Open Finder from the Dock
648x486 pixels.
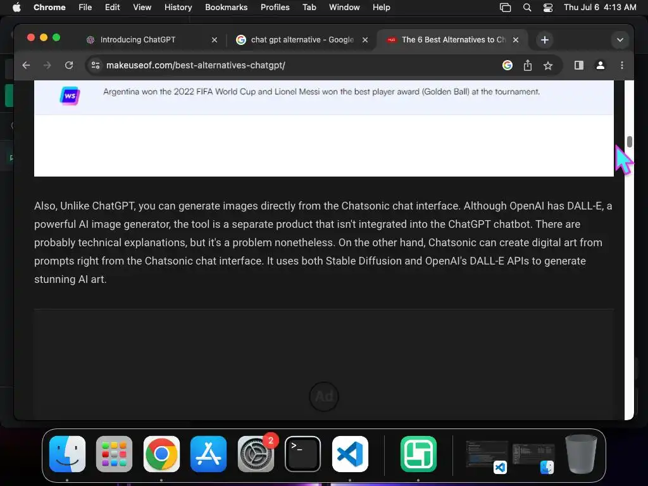click(67, 454)
